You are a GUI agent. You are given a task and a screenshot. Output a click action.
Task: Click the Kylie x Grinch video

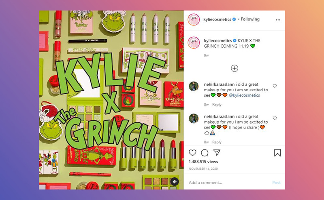[111, 100]
